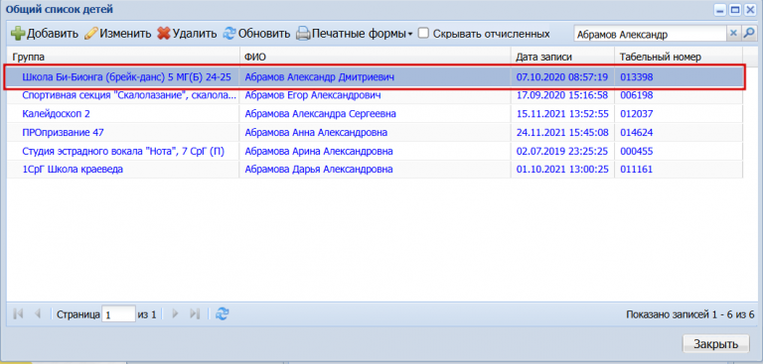Screen dimensions: 763x364
Task: Sort by the Дата записи column header
Action: (x=563, y=57)
